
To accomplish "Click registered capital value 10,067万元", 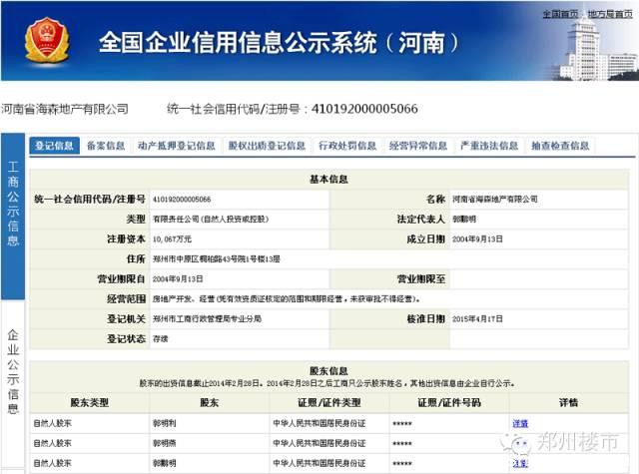I will [172, 239].
